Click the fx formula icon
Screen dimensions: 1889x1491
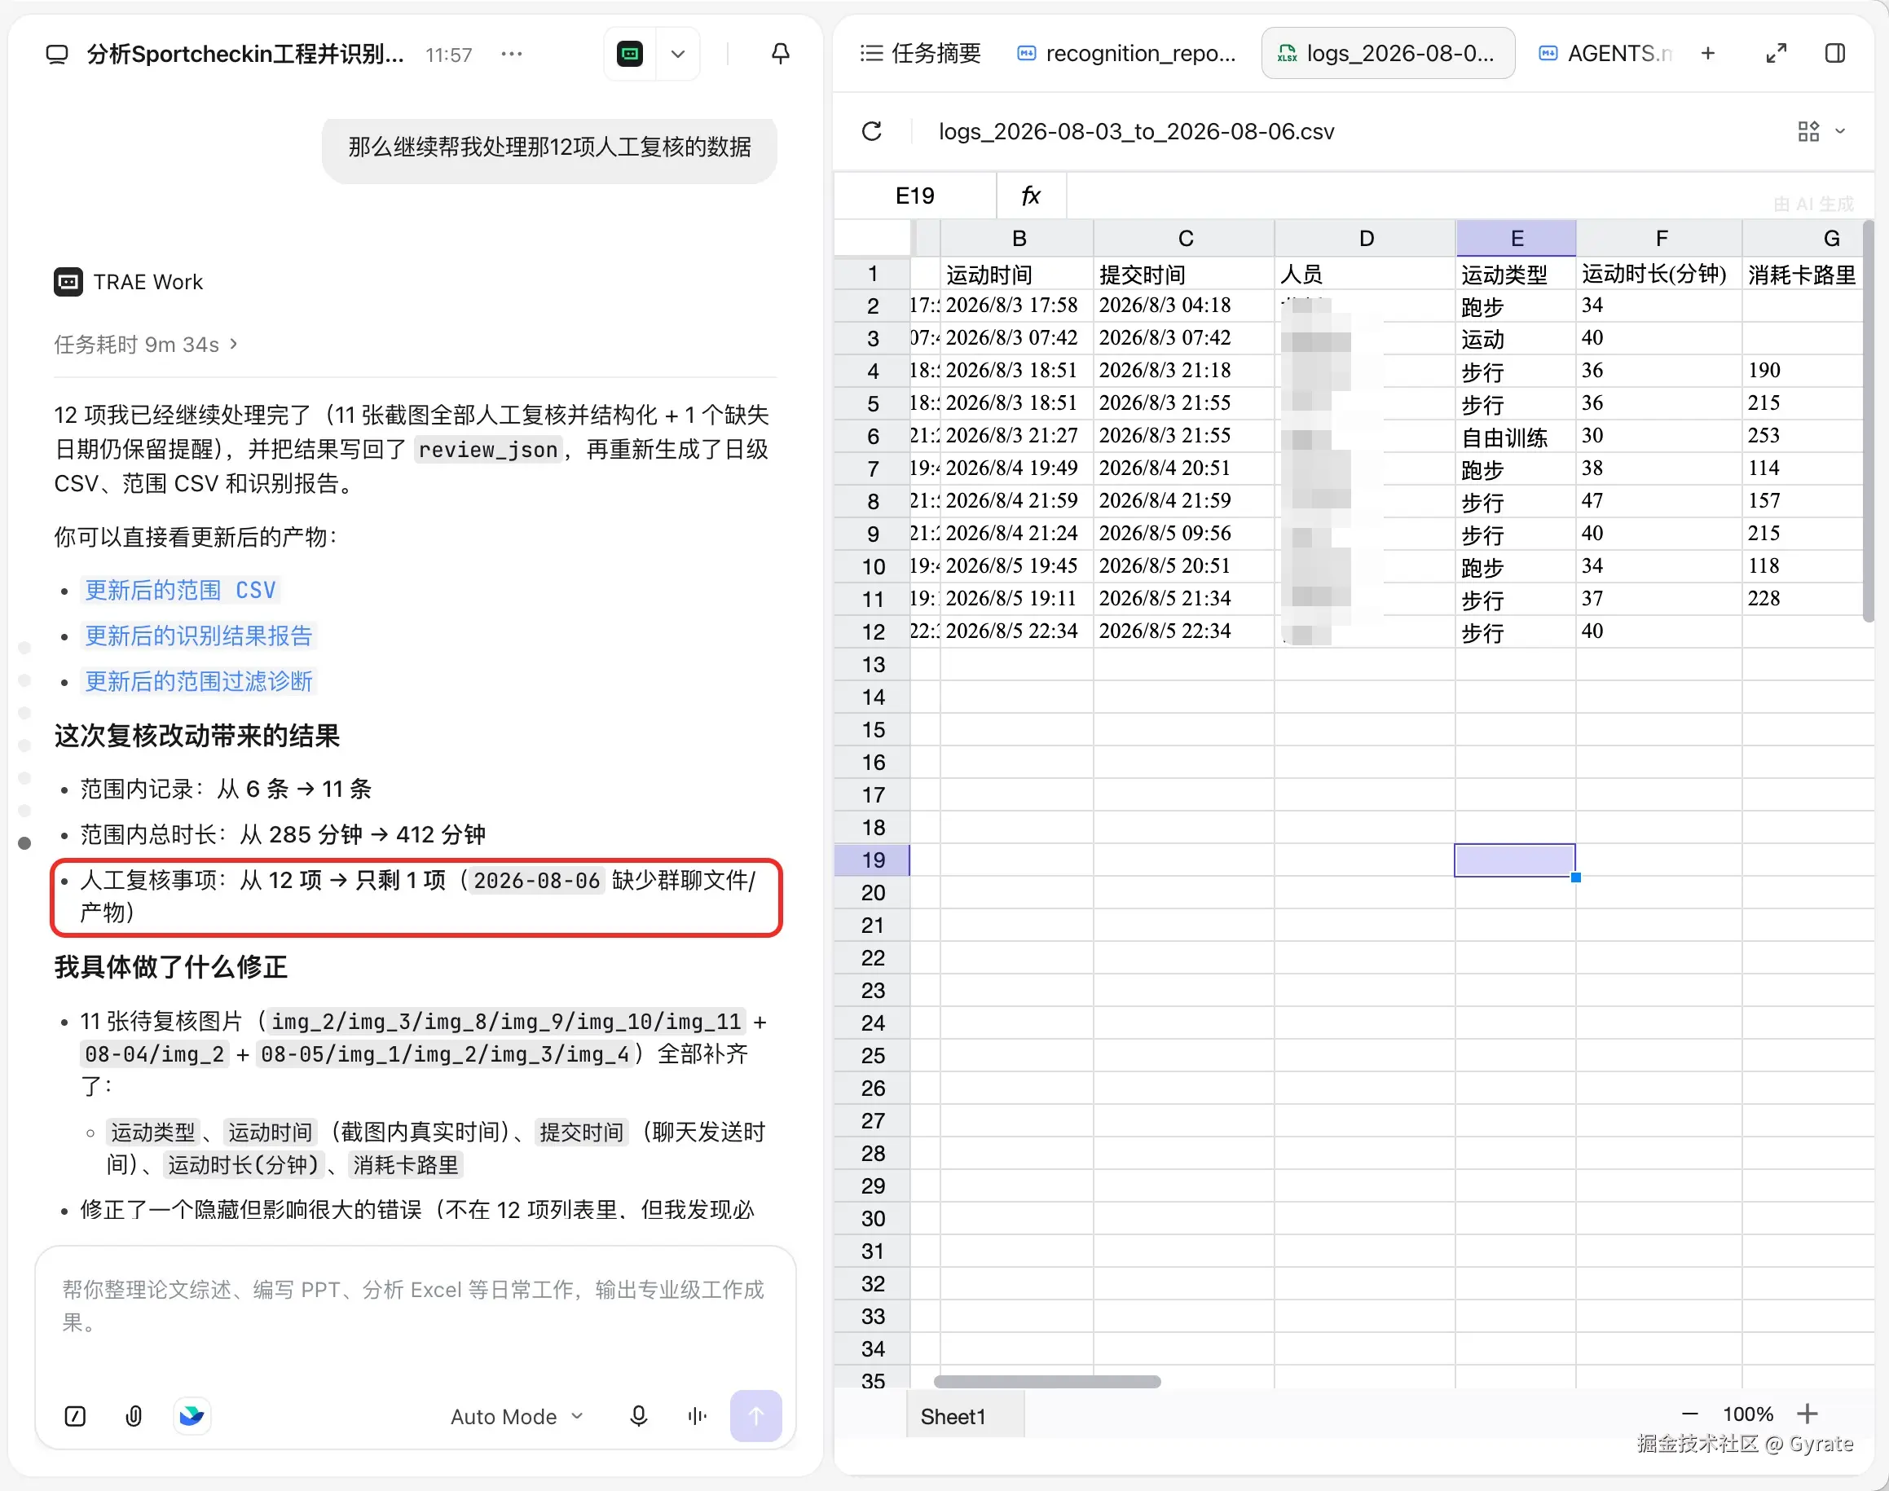tap(1031, 196)
